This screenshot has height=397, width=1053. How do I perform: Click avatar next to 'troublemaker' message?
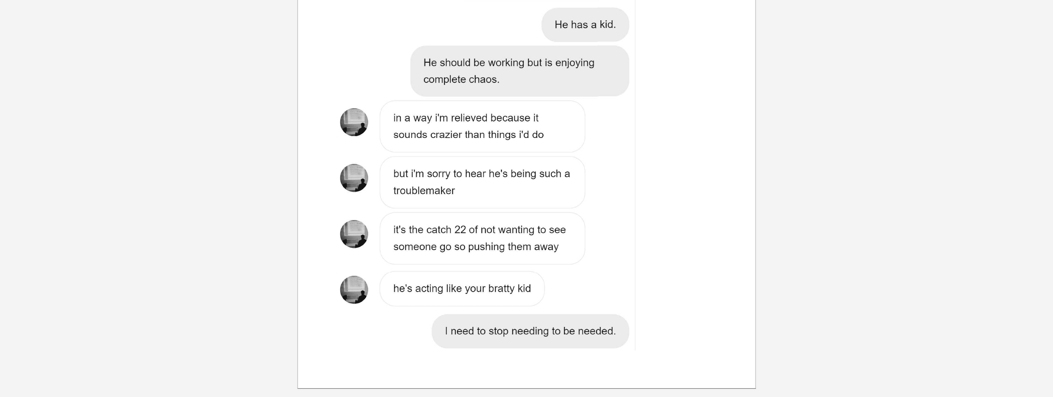pos(354,178)
